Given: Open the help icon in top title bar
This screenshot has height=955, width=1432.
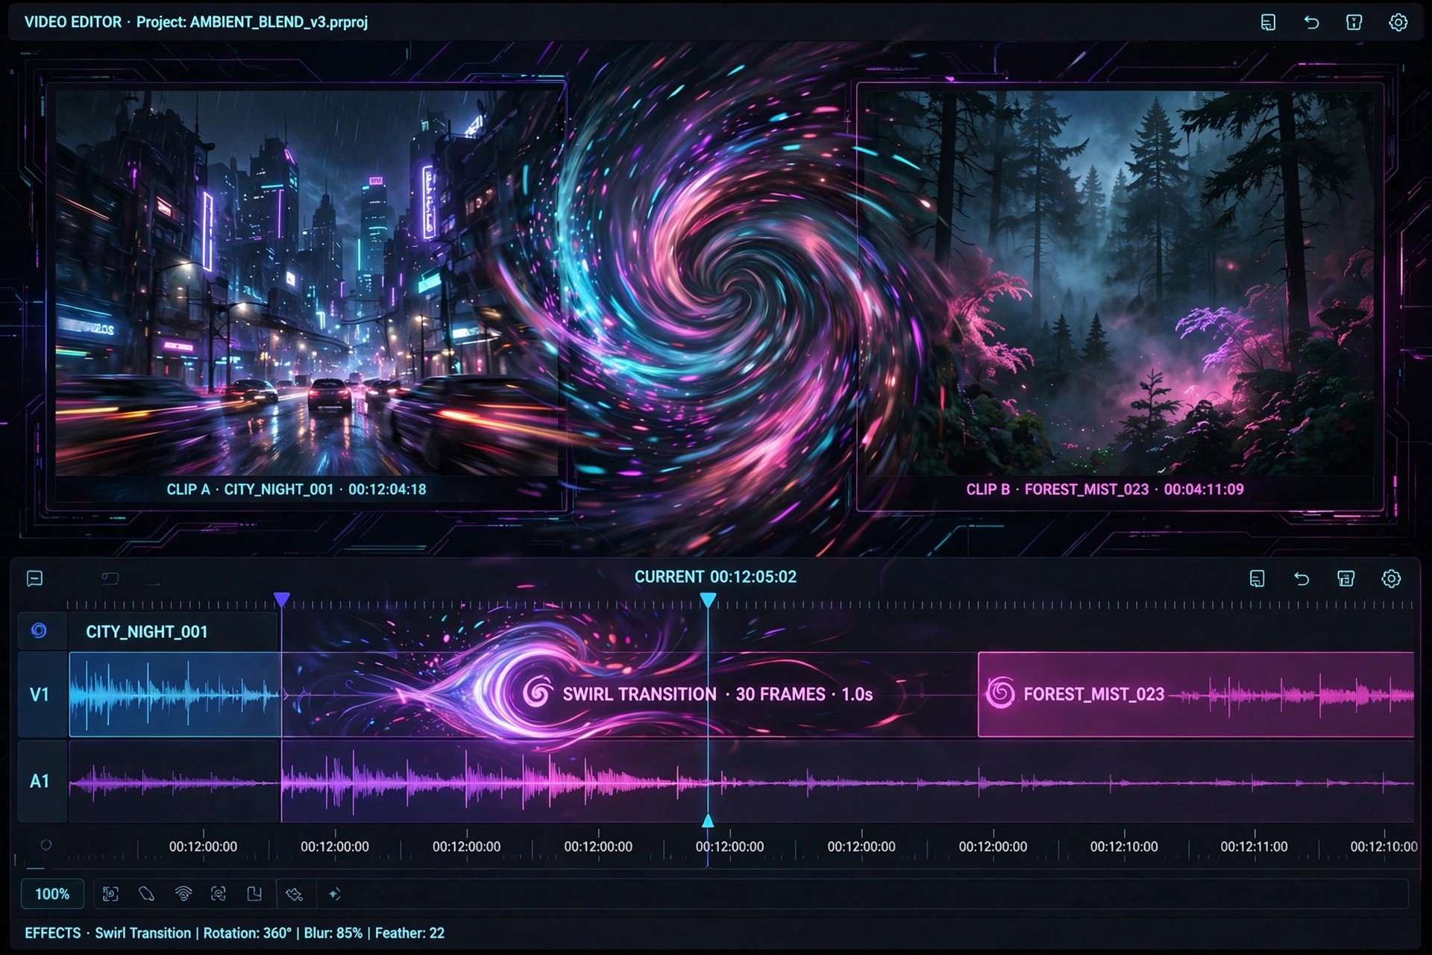Looking at the screenshot, I should (x=1354, y=22).
